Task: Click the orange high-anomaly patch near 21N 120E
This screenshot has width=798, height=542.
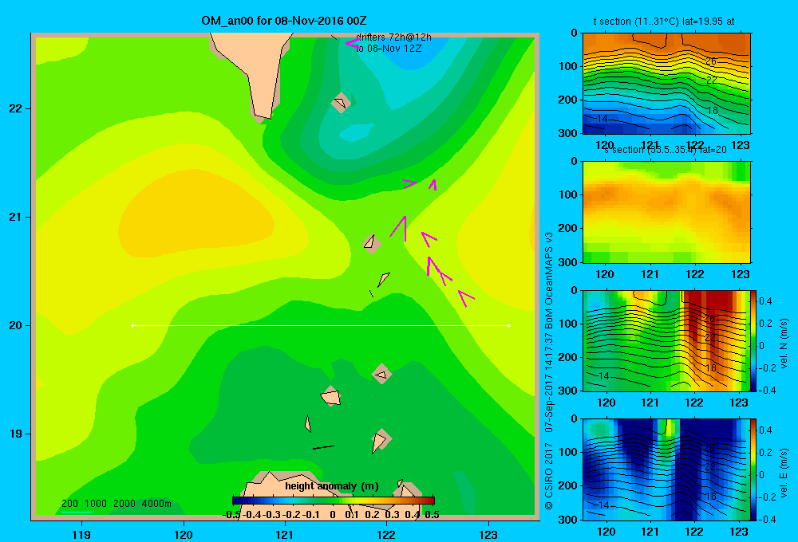Action: coord(196,214)
